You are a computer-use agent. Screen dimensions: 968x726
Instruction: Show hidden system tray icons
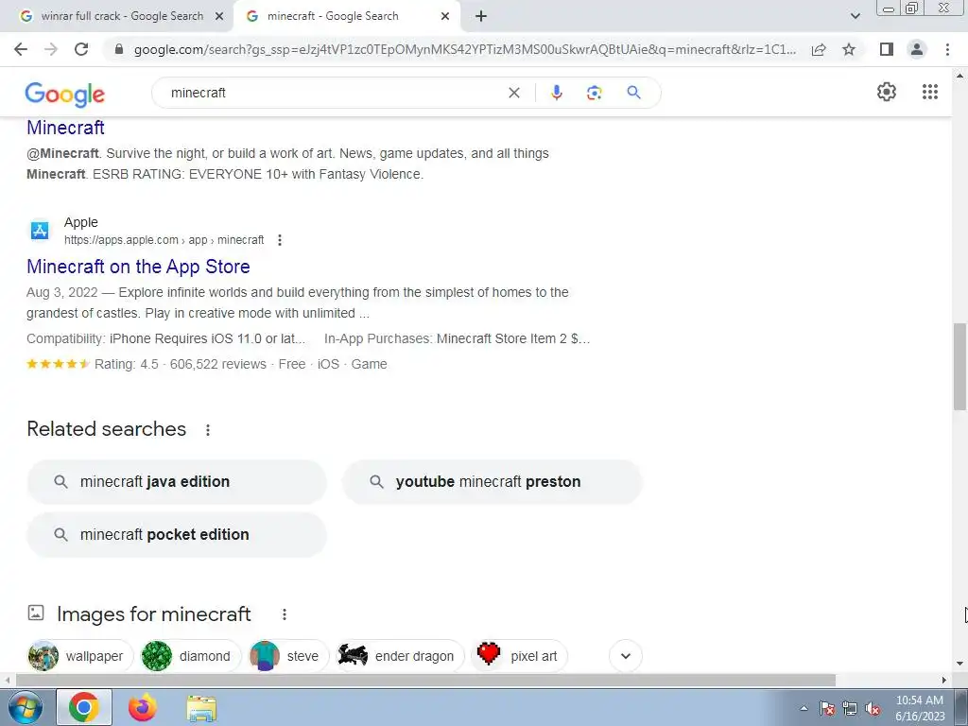pyautogui.click(x=804, y=709)
